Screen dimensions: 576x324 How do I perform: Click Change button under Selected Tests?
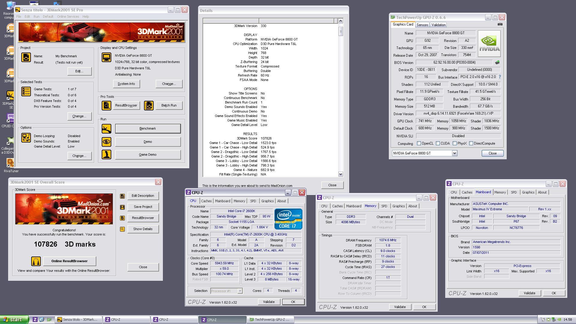(x=79, y=116)
